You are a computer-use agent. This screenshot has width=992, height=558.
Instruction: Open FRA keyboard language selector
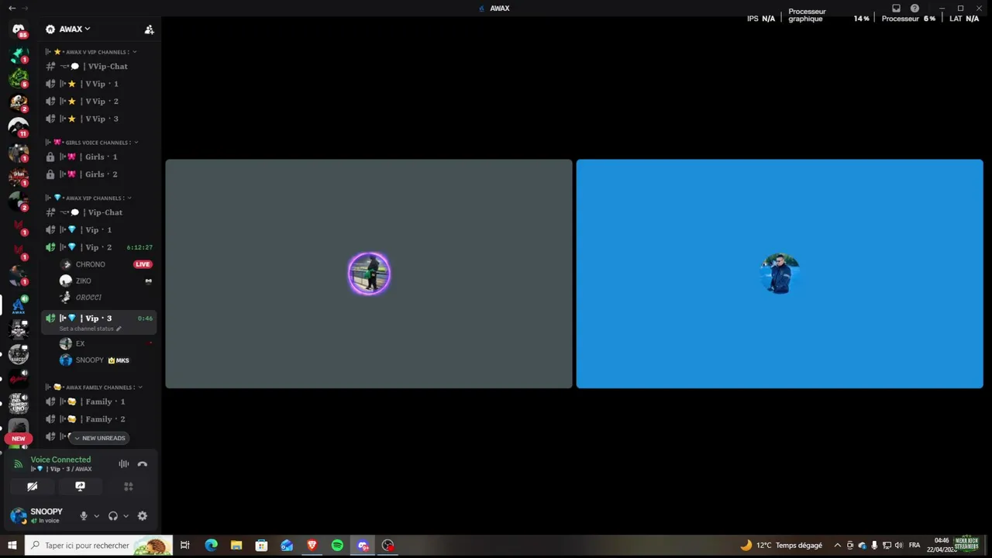coord(914,546)
